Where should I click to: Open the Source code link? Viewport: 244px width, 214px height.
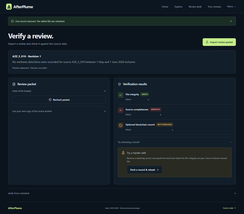click(x=229, y=208)
